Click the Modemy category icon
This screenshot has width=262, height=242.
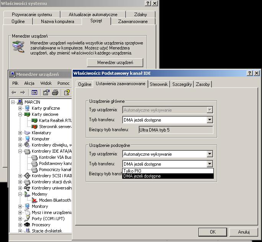[27, 194]
